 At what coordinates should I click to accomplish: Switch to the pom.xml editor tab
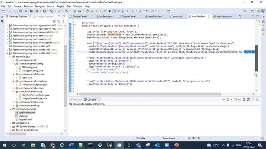click(176, 17)
